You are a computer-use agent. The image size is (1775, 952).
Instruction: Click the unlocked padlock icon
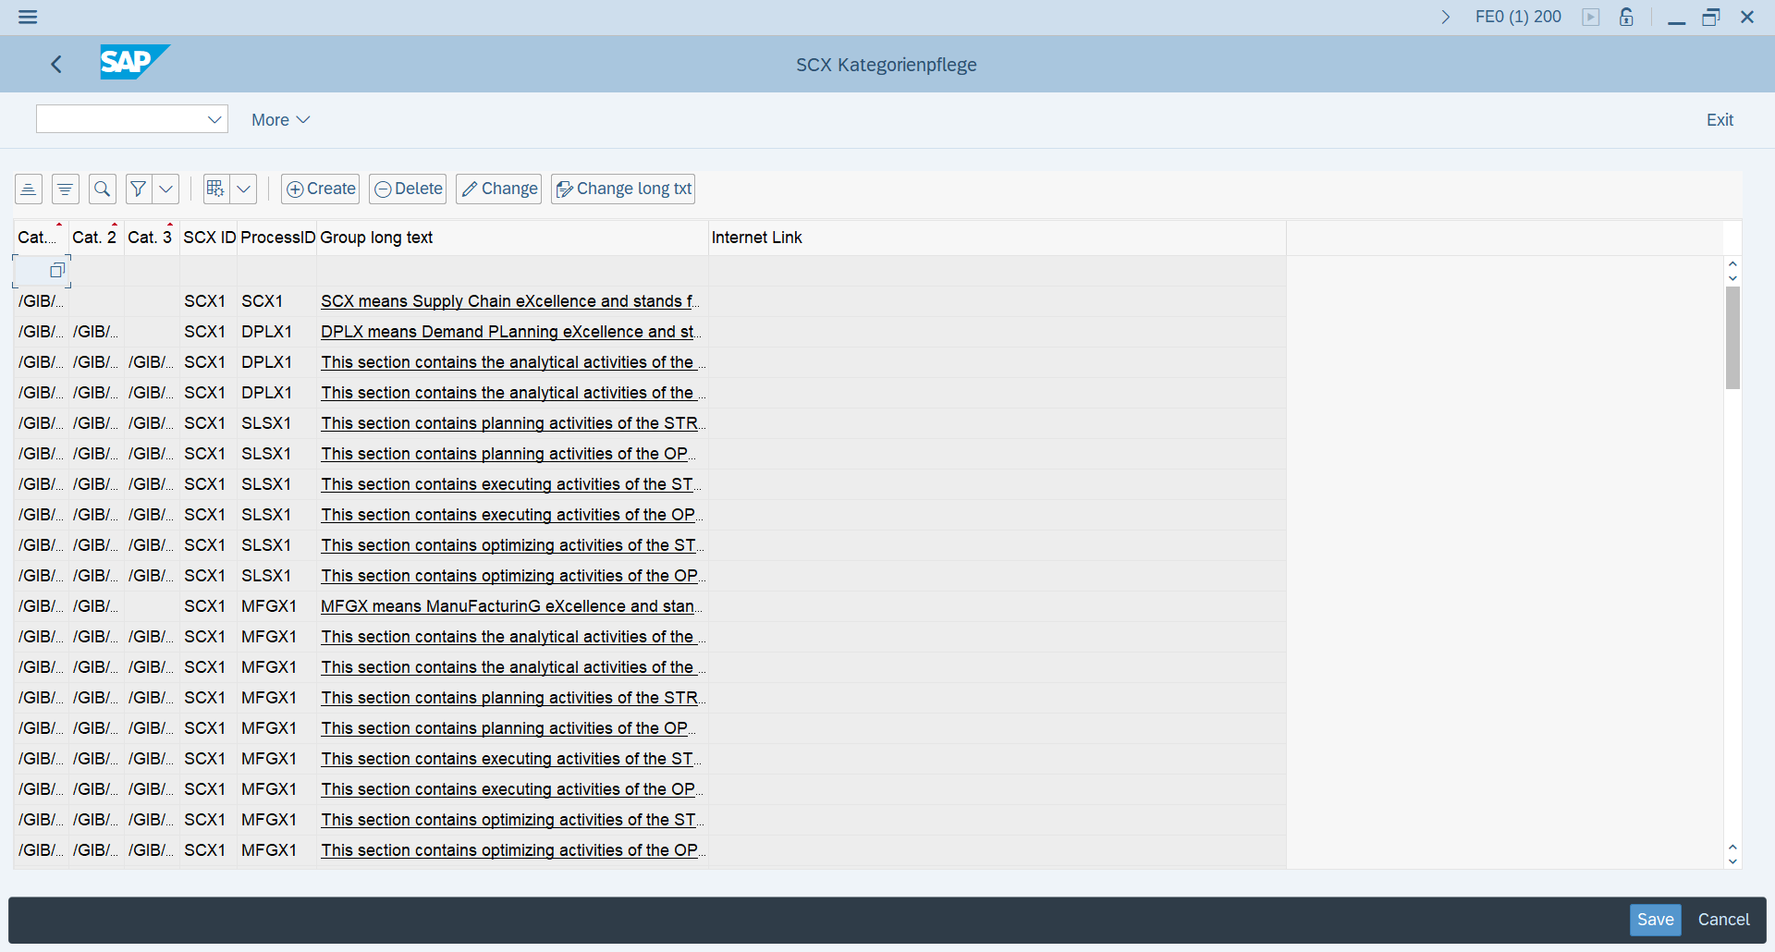tap(1626, 17)
